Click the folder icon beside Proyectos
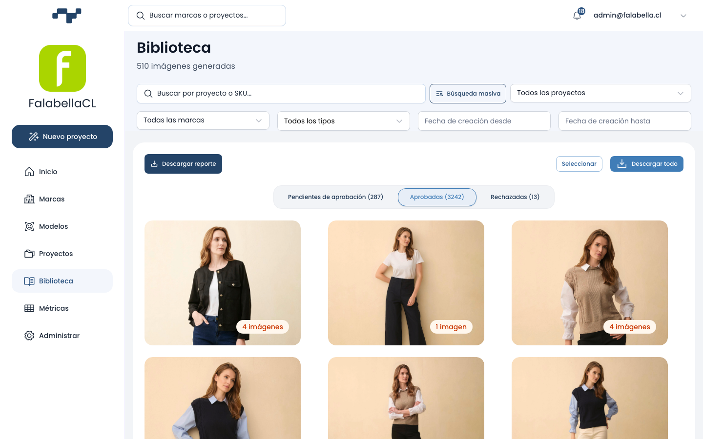 29,254
